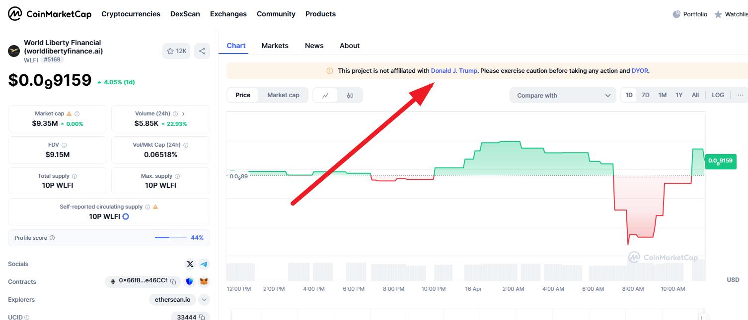Open the Compare with dropdown
Image resolution: width=748 pixels, height=320 pixels.
563,96
